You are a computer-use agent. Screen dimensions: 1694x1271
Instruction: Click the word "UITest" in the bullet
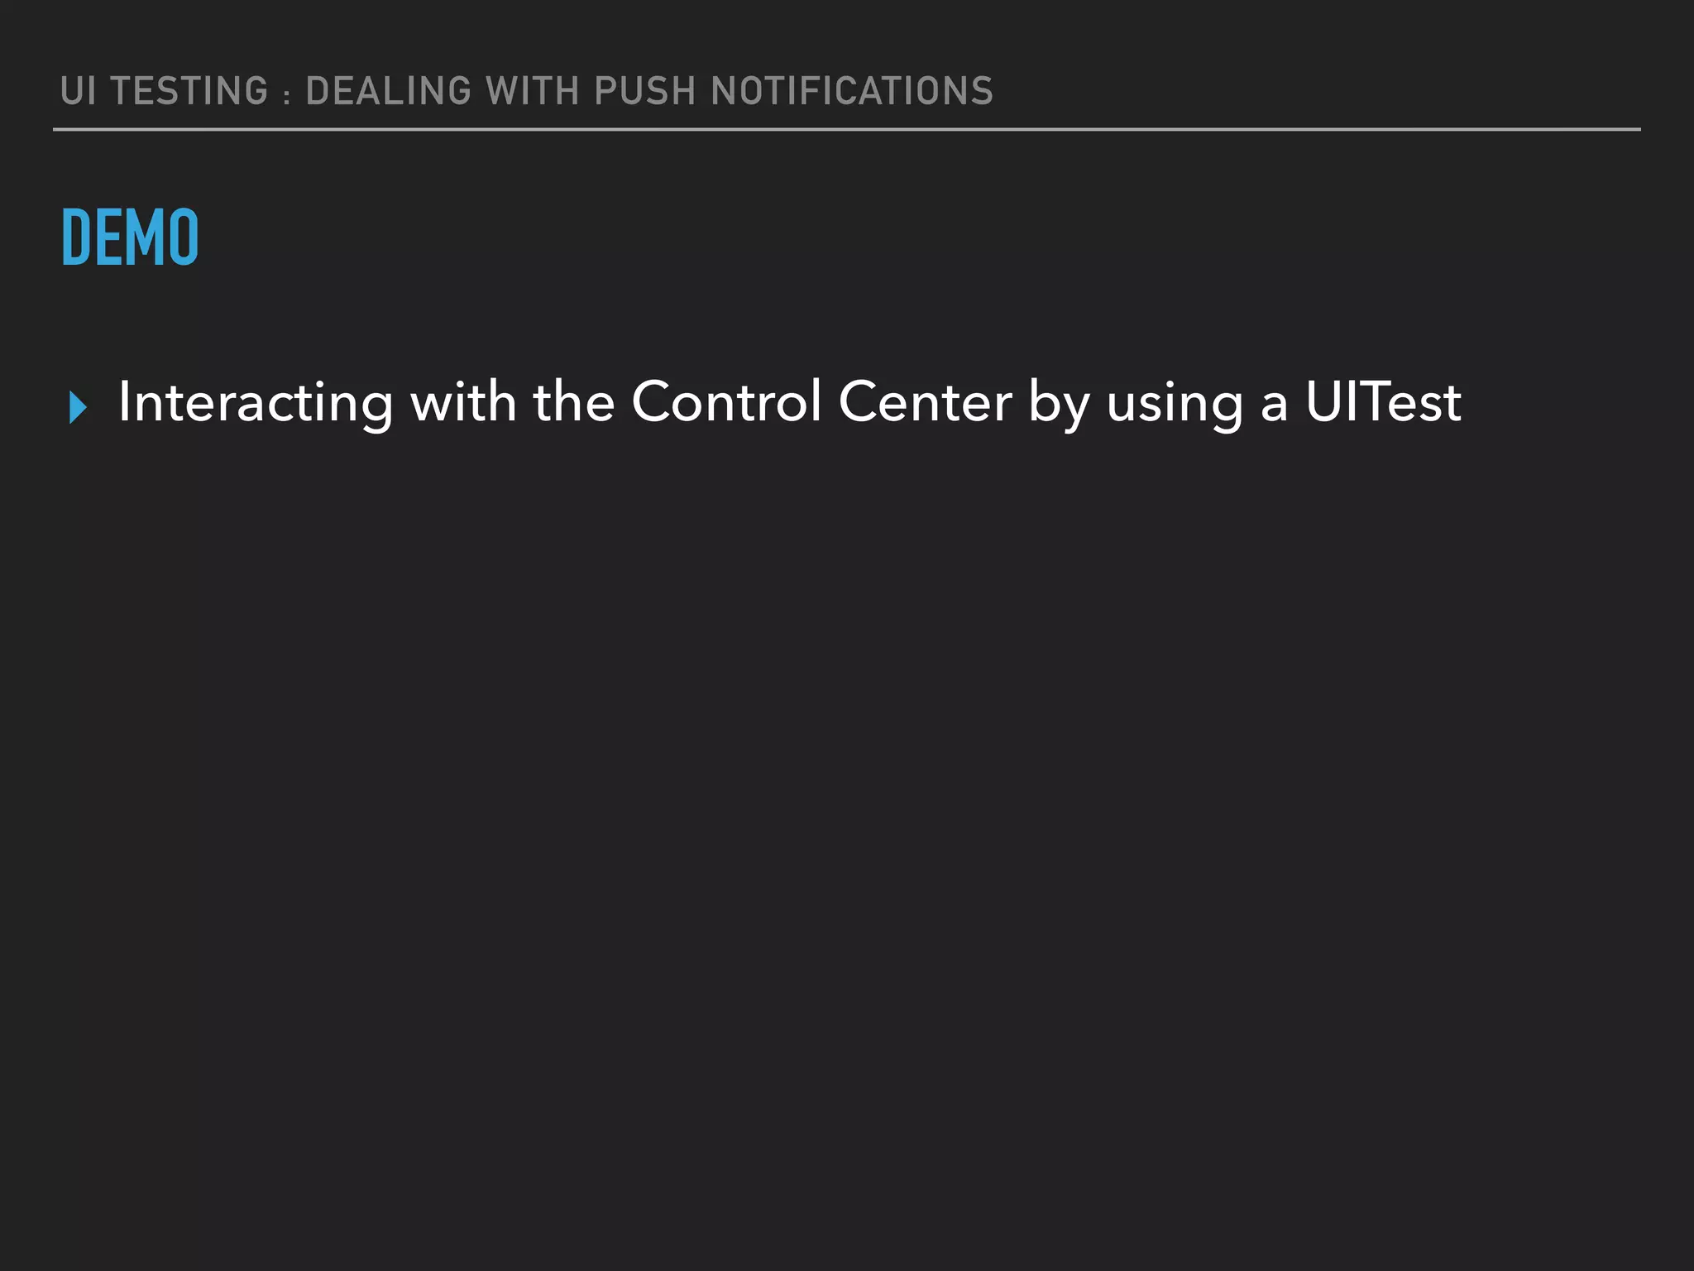pyautogui.click(x=1383, y=402)
